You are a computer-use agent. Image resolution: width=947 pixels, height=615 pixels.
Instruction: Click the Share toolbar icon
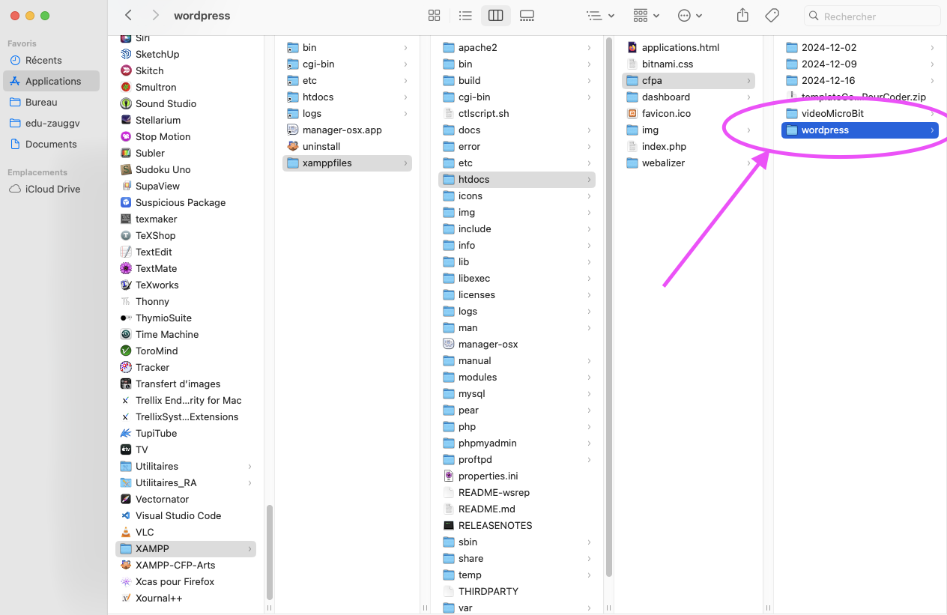(742, 16)
